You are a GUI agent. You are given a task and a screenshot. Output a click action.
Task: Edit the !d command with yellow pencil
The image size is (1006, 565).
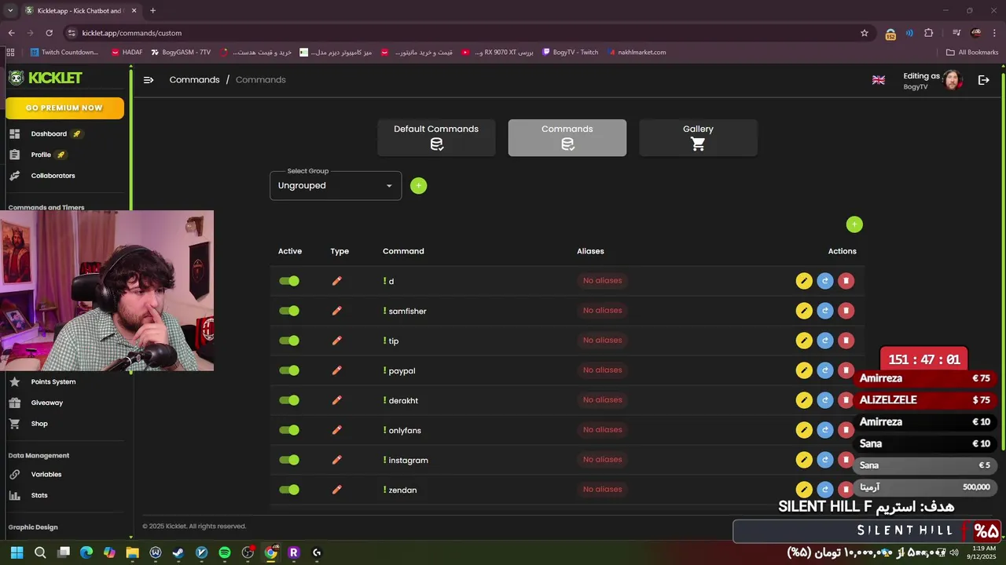click(x=804, y=281)
